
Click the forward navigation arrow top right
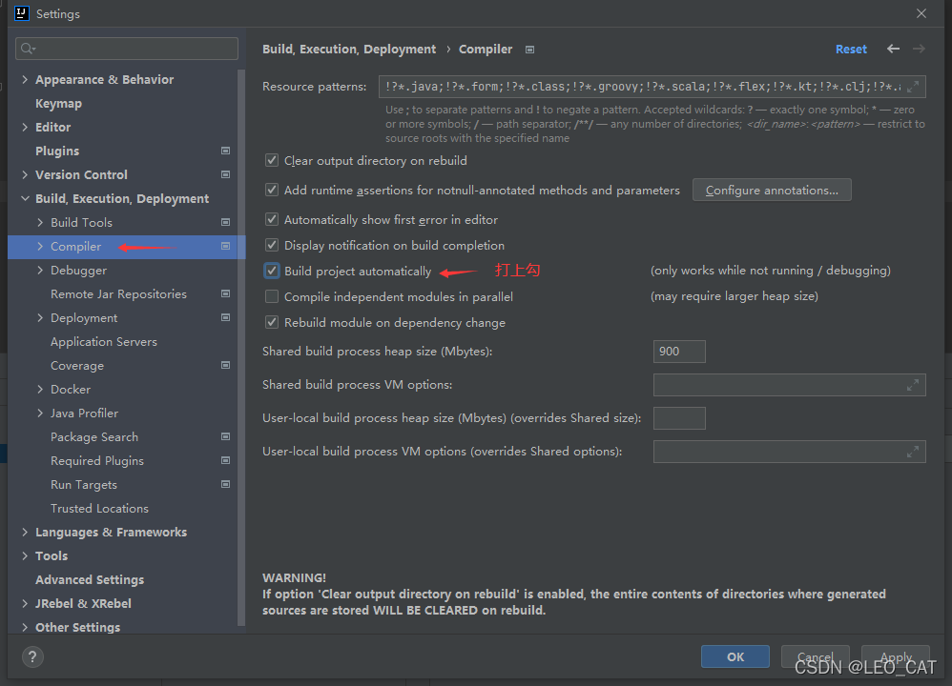[919, 49]
